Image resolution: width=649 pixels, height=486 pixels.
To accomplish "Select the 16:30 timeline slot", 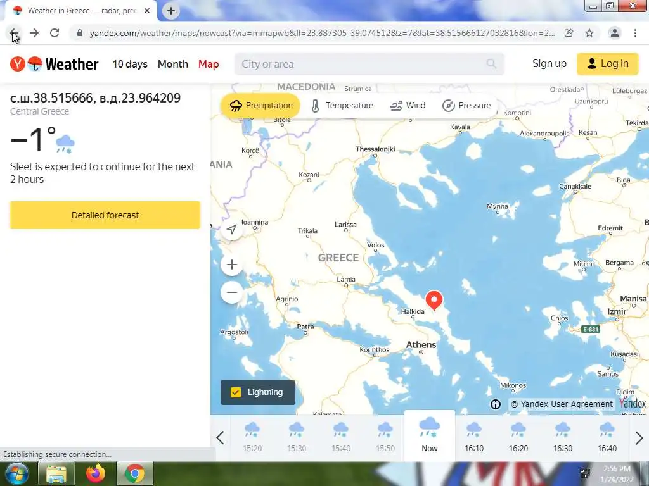I will [x=563, y=437].
